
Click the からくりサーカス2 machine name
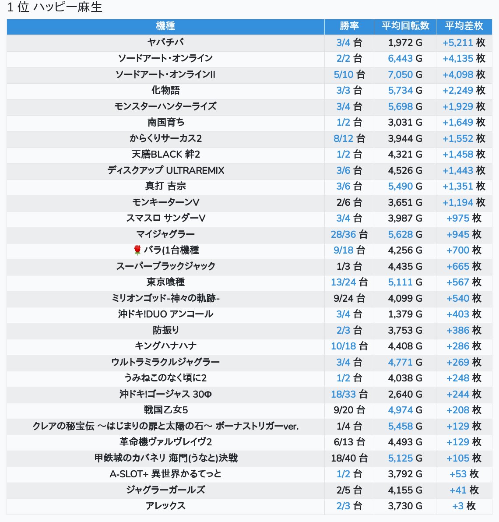[x=165, y=138]
